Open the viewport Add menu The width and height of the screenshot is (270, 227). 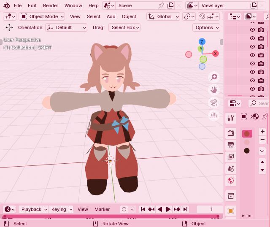point(111,16)
